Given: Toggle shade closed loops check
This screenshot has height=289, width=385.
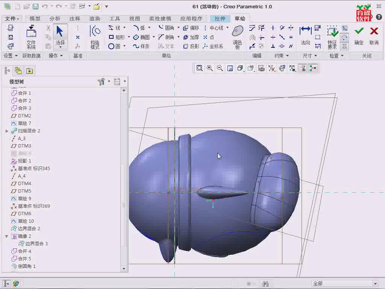Looking at the screenshot, I should [x=344, y=46].
